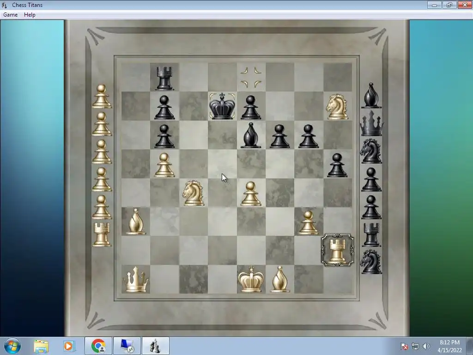
Task: Click the network tray icon
Action: 415,346
